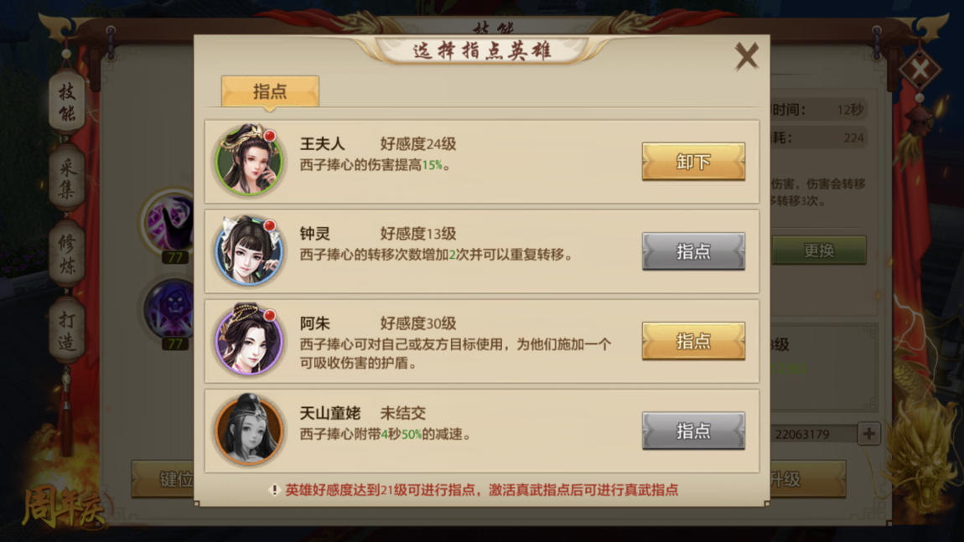Click 天山童姥's hero portrait

249,430
